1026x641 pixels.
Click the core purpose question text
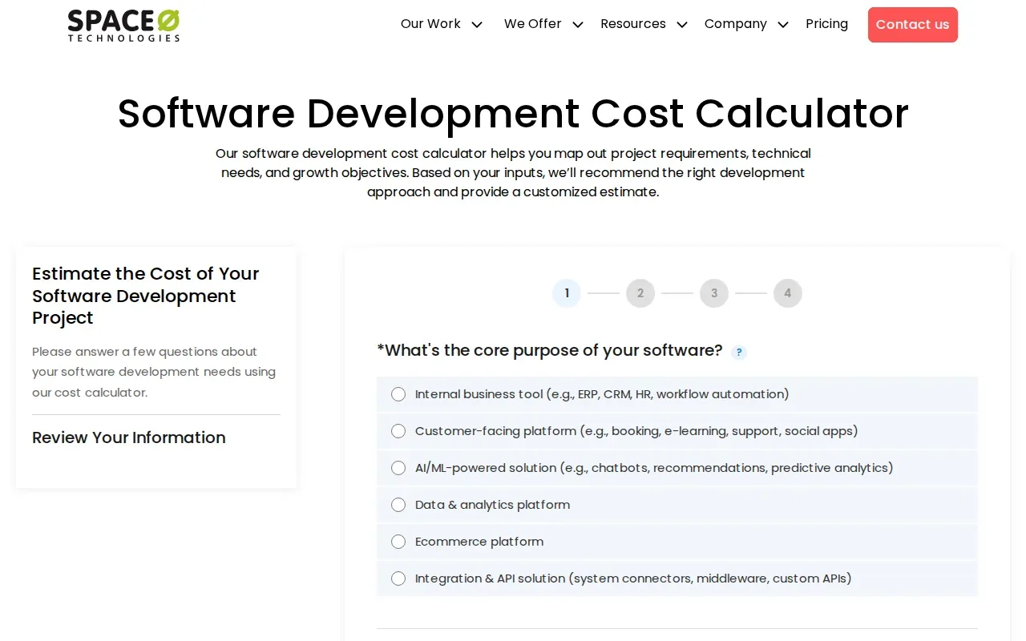(x=550, y=351)
